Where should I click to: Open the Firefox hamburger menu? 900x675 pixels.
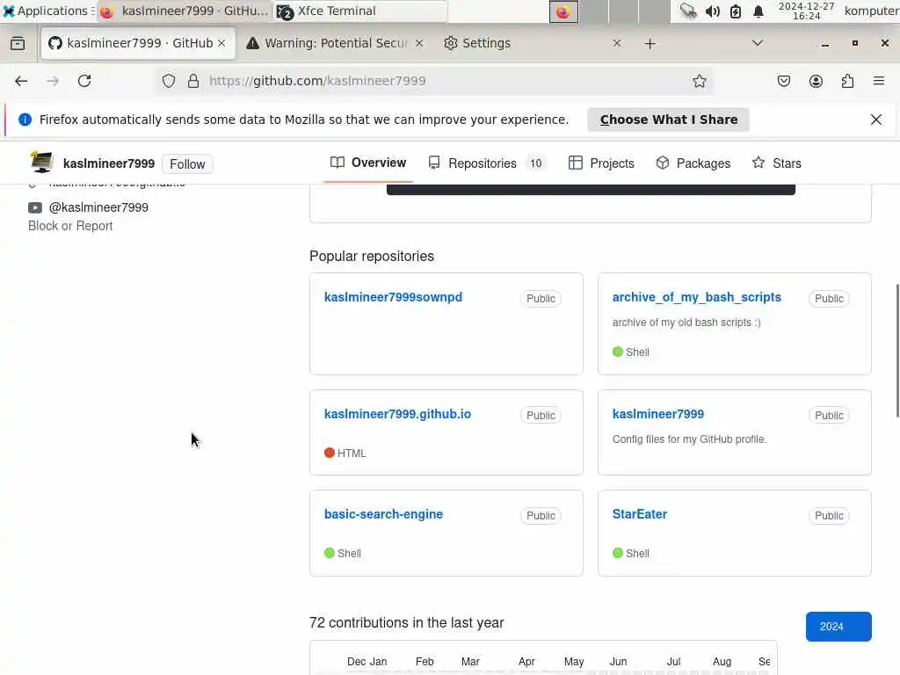point(879,81)
